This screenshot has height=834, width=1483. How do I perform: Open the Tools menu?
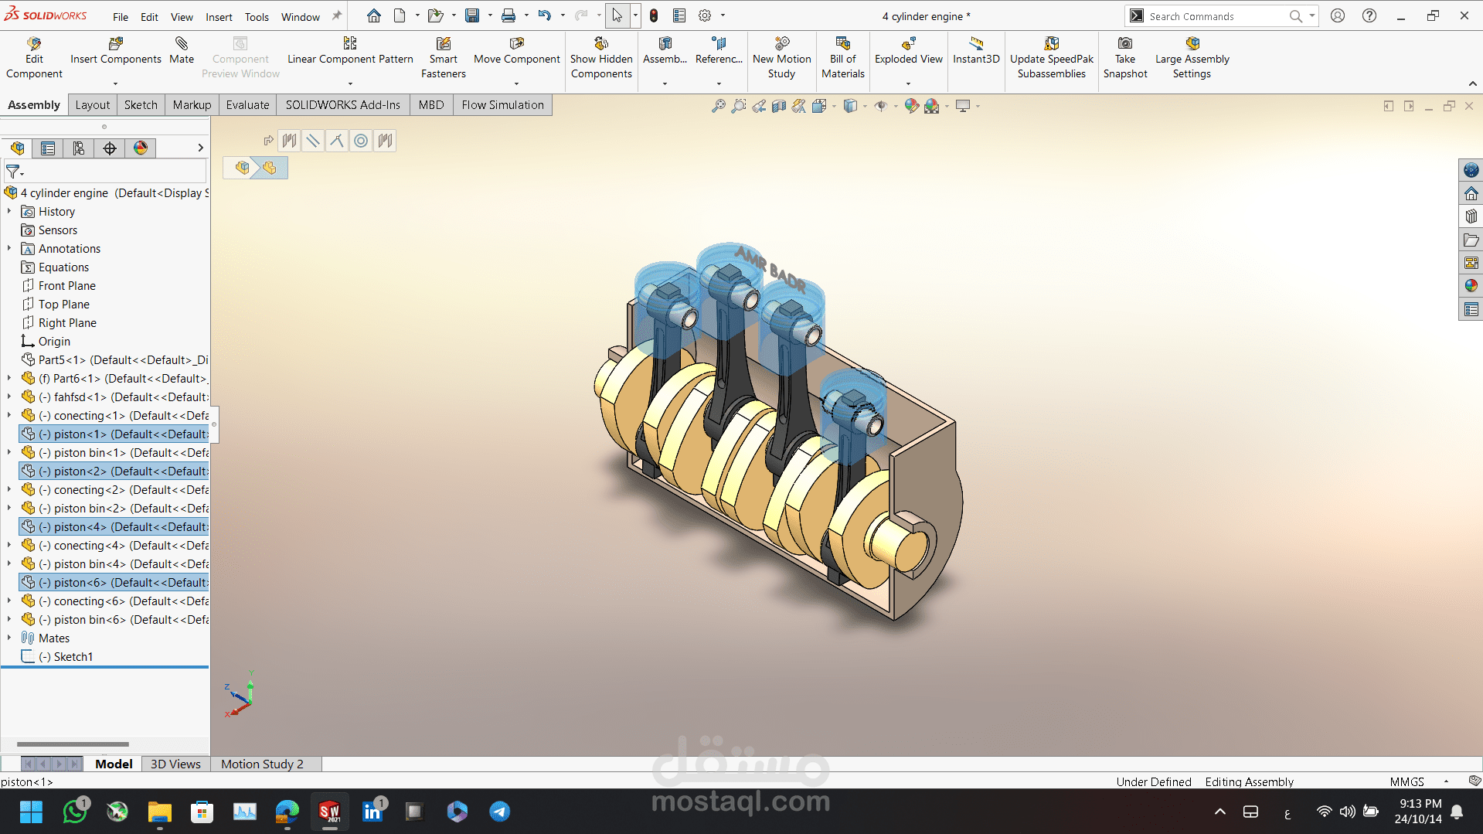click(x=257, y=17)
